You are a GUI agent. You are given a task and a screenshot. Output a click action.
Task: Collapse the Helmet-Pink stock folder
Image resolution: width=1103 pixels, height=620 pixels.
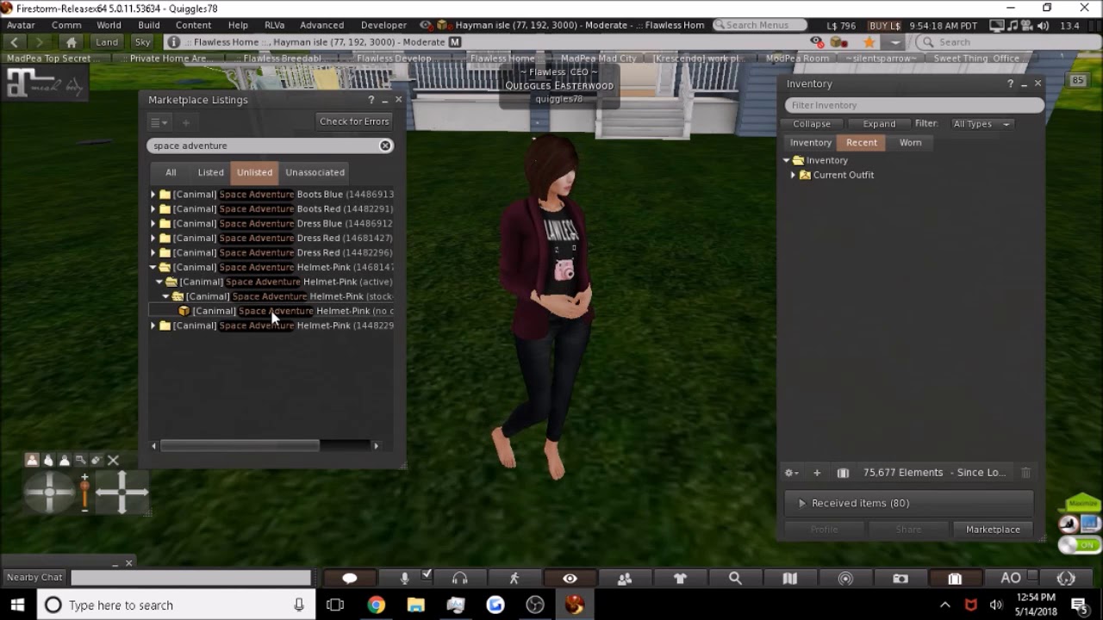(x=166, y=296)
